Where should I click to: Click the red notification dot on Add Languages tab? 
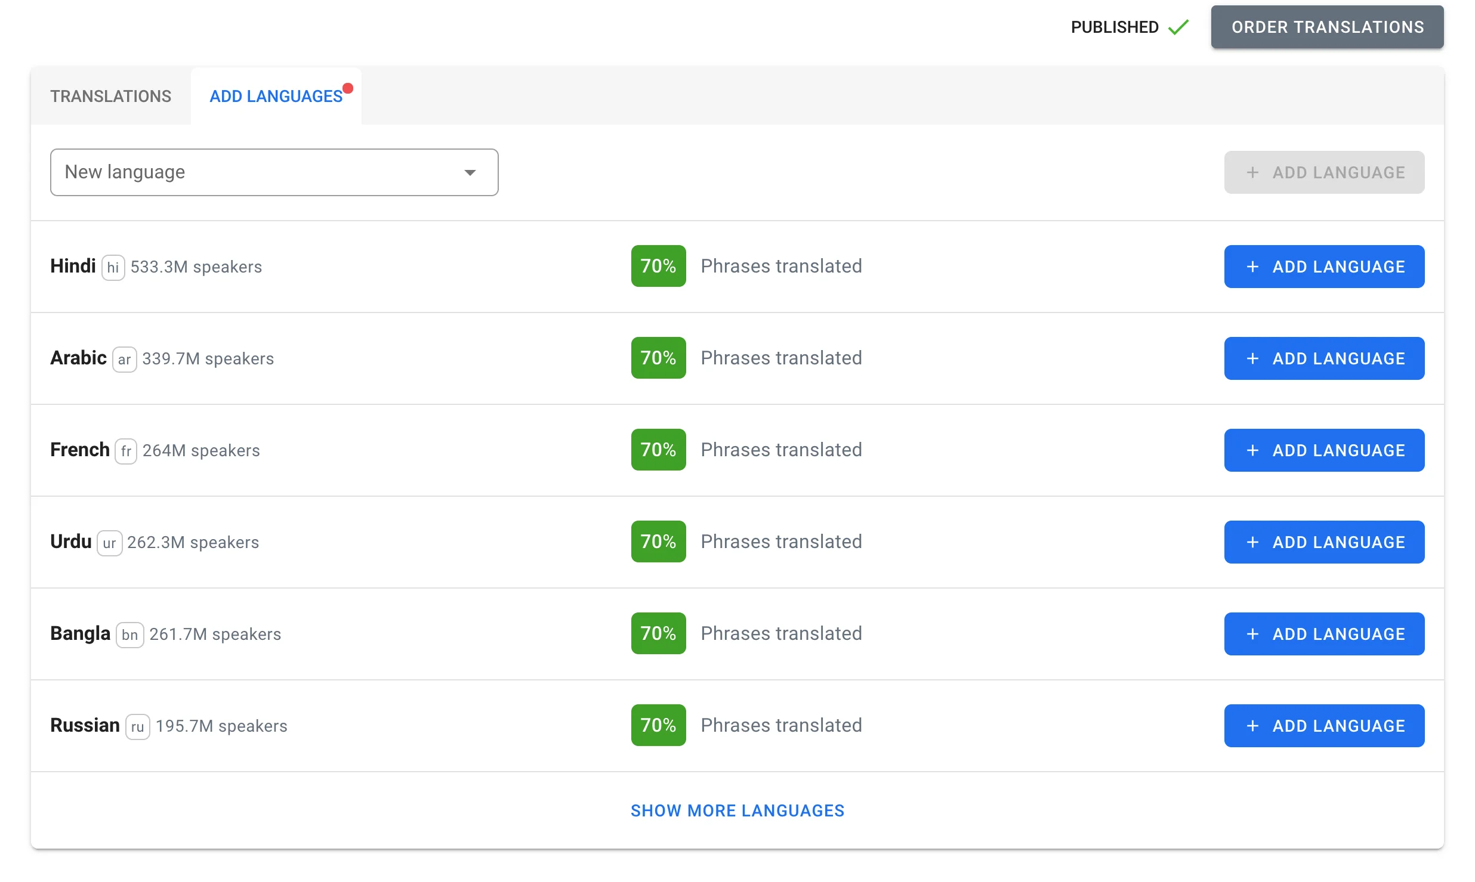(x=348, y=89)
